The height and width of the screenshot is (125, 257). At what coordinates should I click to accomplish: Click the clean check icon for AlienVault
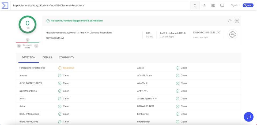[x=177, y=83]
